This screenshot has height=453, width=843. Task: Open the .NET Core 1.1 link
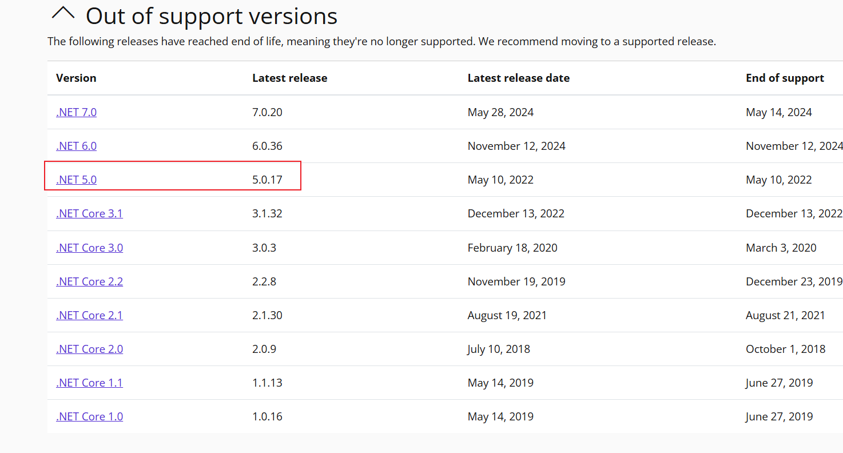[x=89, y=383]
